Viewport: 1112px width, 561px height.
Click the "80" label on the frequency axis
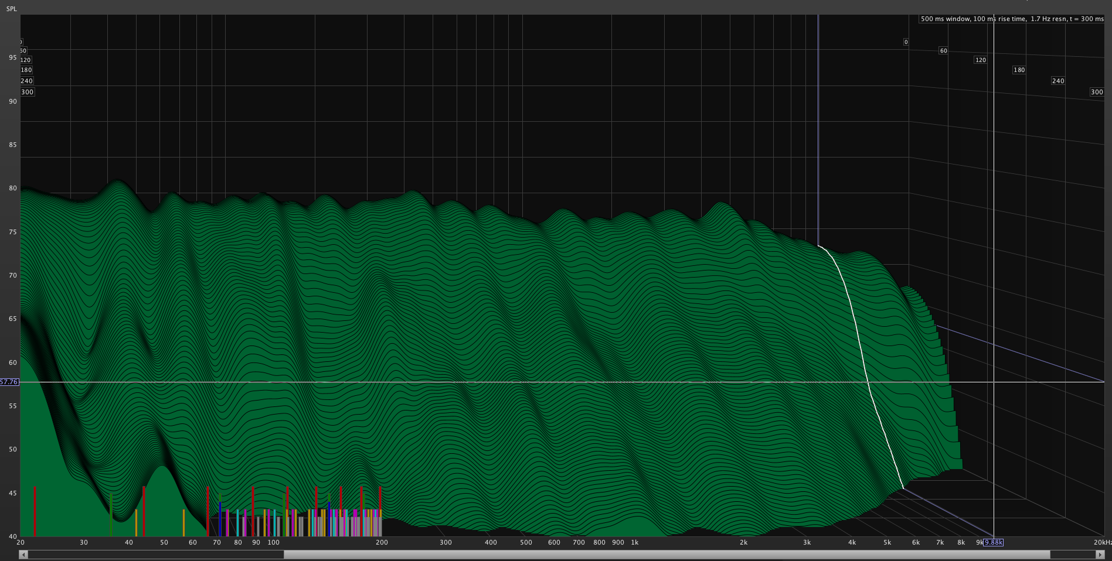[238, 542]
